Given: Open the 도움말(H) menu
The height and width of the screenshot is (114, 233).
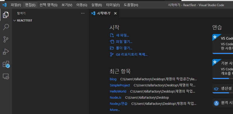Looking at the screenshot, I should 131,5.
